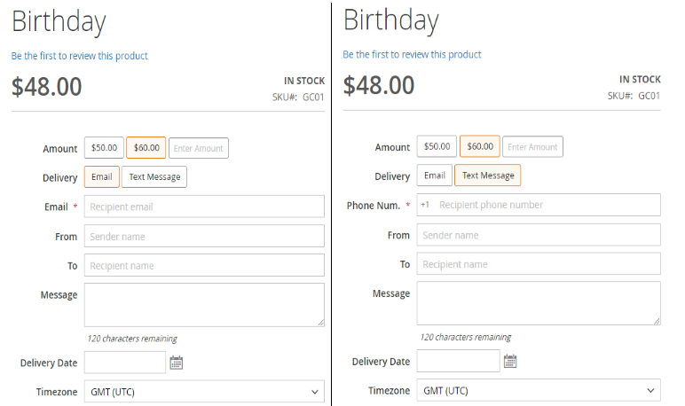Select Email delivery button in left panel
The image size is (685, 406).
(102, 176)
